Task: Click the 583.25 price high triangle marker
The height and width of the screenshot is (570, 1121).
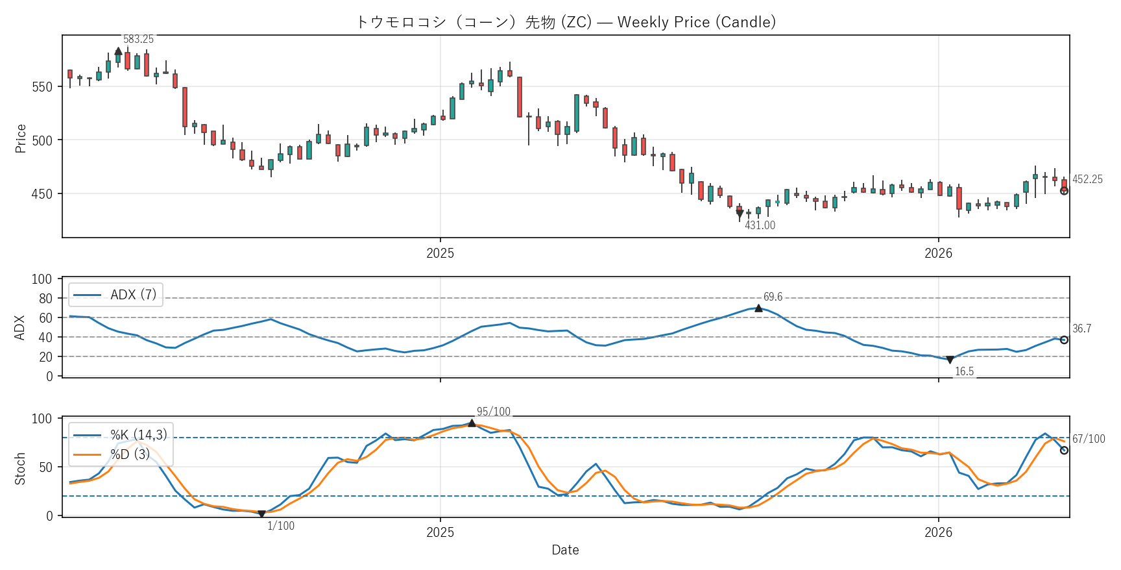Action: (x=118, y=51)
